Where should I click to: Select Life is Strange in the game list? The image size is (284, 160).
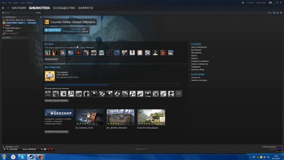12,34
